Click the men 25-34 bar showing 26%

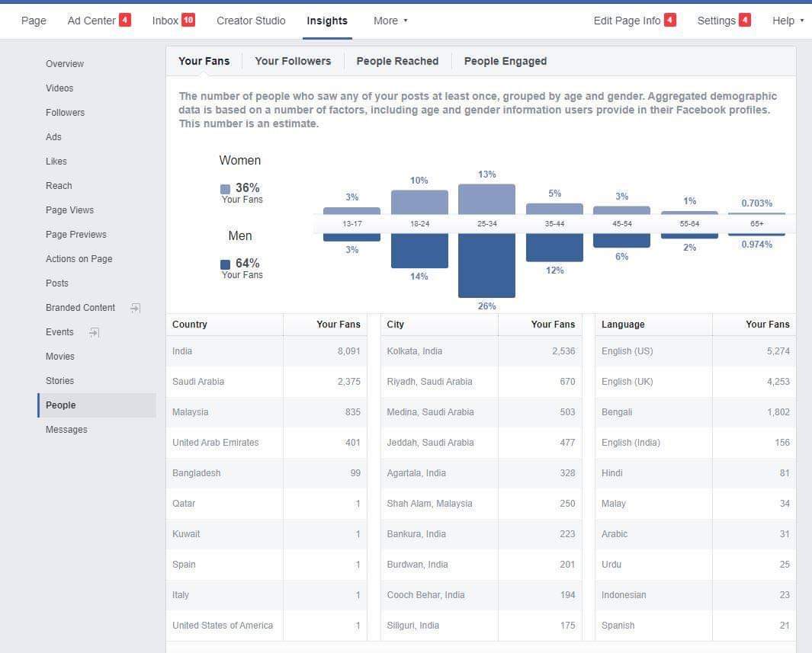486,265
